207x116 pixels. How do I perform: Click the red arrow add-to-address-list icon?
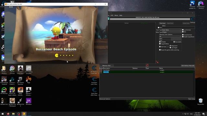(x=157, y=62)
